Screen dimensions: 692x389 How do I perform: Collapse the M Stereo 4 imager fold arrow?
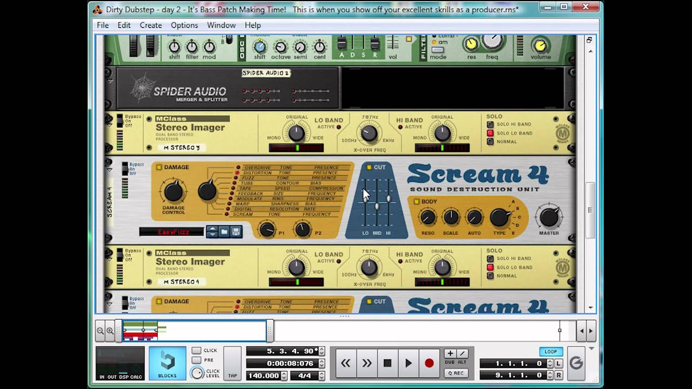click(x=110, y=259)
